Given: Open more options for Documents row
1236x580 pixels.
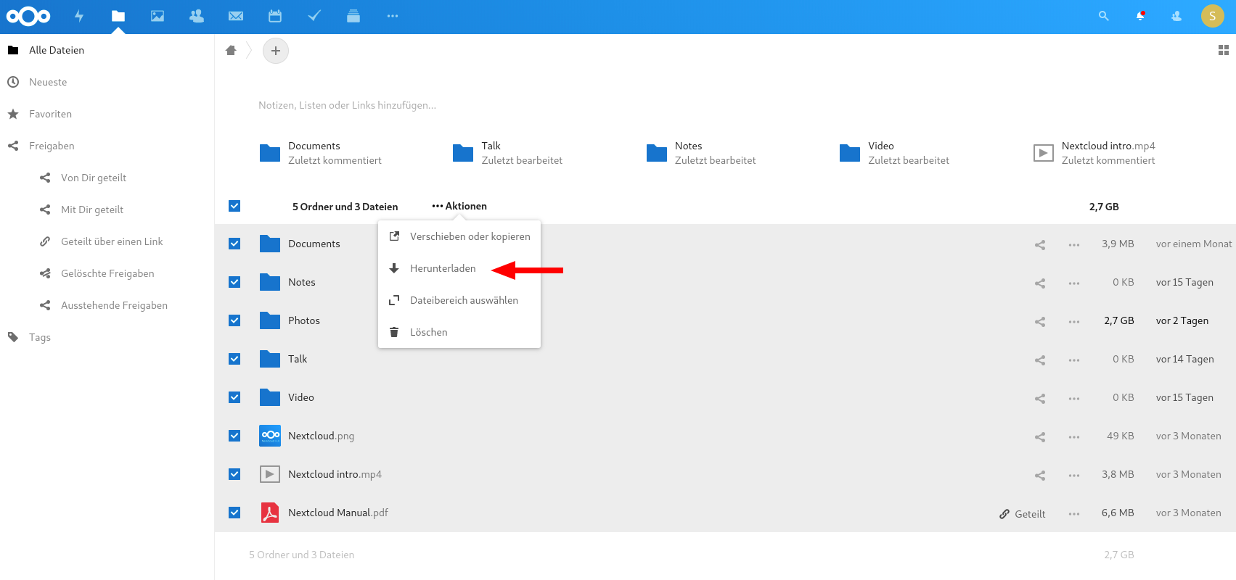Looking at the screenshot, I should point(1074,245).
